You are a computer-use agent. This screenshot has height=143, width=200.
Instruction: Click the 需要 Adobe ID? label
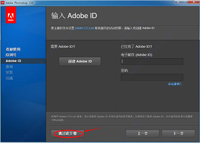tap(63, 47)
